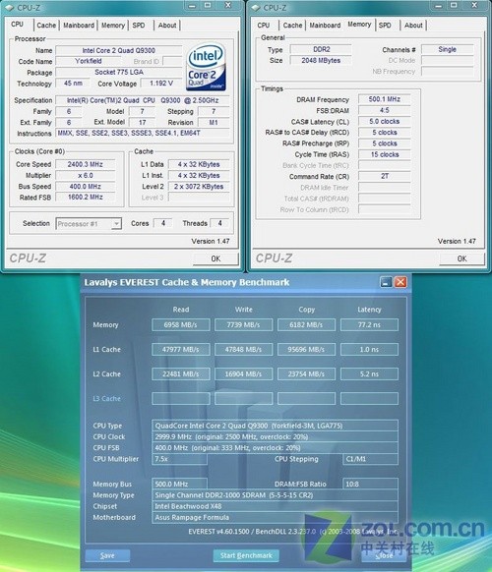Maximize the right CPU-Z window
This screenshot has width=492, height=572.
click(x=454, y=6)
